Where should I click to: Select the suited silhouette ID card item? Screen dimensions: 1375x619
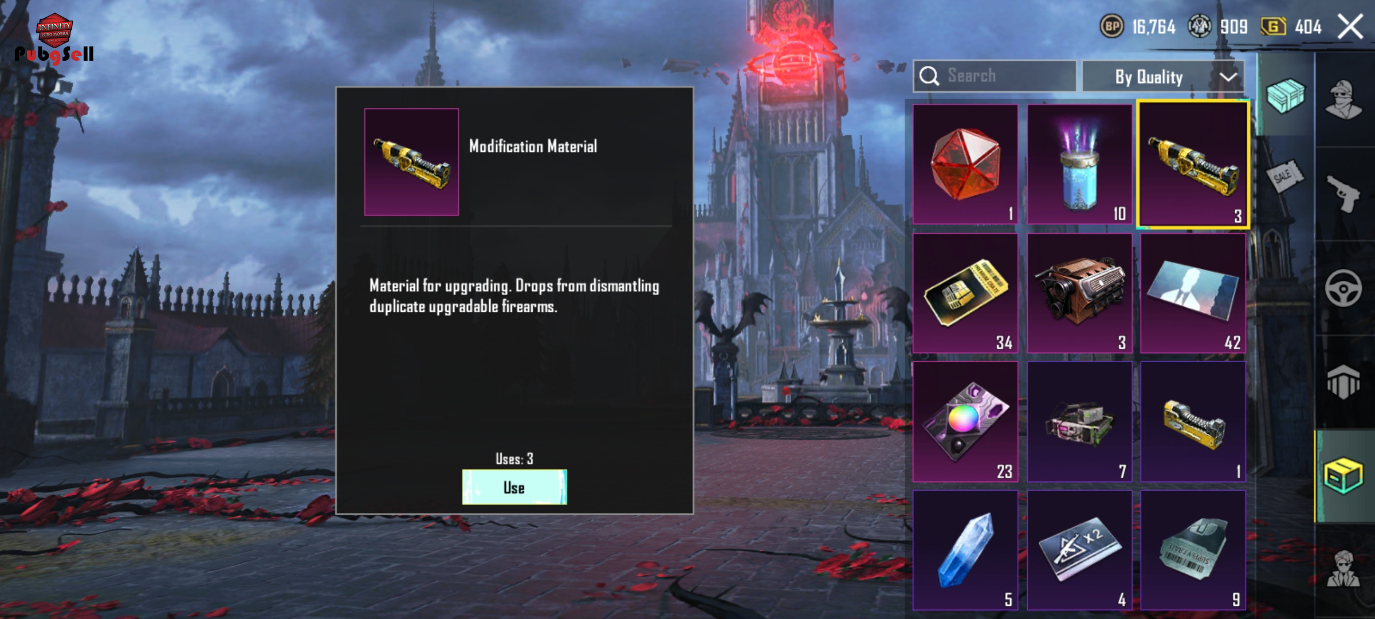1193,293
